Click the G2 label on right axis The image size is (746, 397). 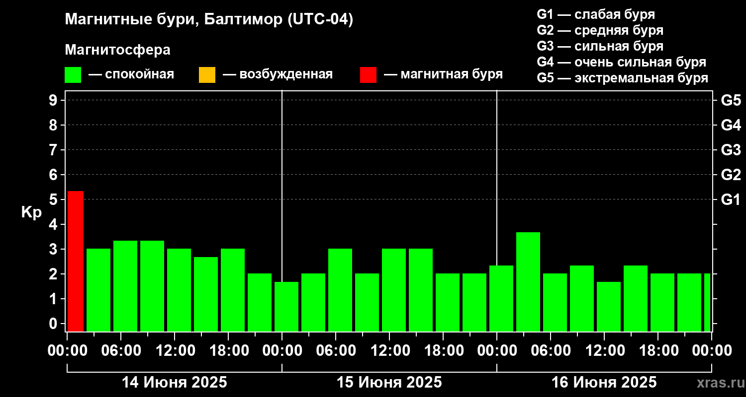pos(731,175)
